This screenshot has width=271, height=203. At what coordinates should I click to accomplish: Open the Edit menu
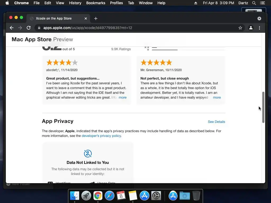(48, 3)
